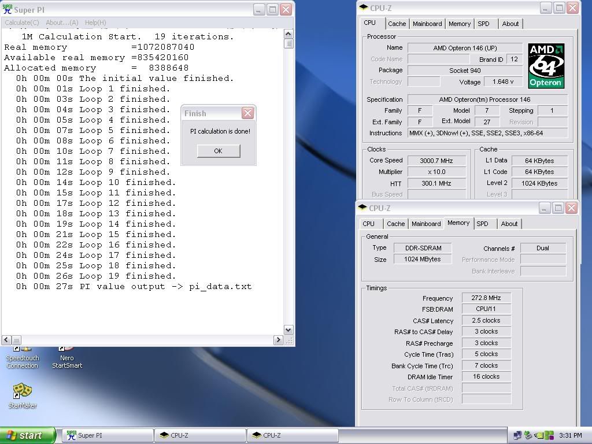Open the SPD tab in top CPU-Z window
This screenshot has height=444, width=592.
pos(483,24)
